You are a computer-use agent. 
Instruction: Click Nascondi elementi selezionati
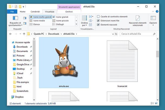(x=138, y=21)
